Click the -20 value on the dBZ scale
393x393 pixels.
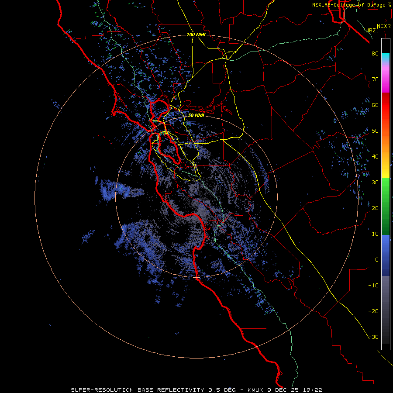point(373,311)
